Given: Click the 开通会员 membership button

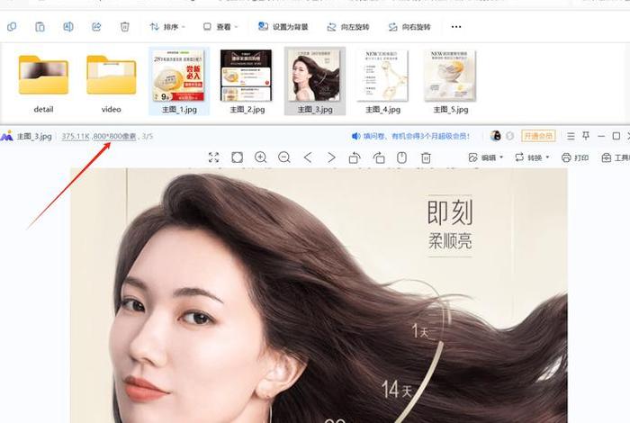Looking at the screenshot, I should point(538,136).
